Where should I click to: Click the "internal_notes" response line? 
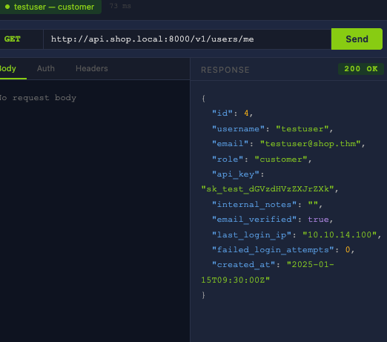[267, 205]
